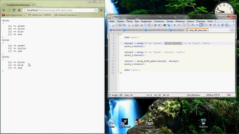Image resolution: width=239 pixels, height=134 pixels.
Task: Open the Окна menu
Action: coord(210,21)
